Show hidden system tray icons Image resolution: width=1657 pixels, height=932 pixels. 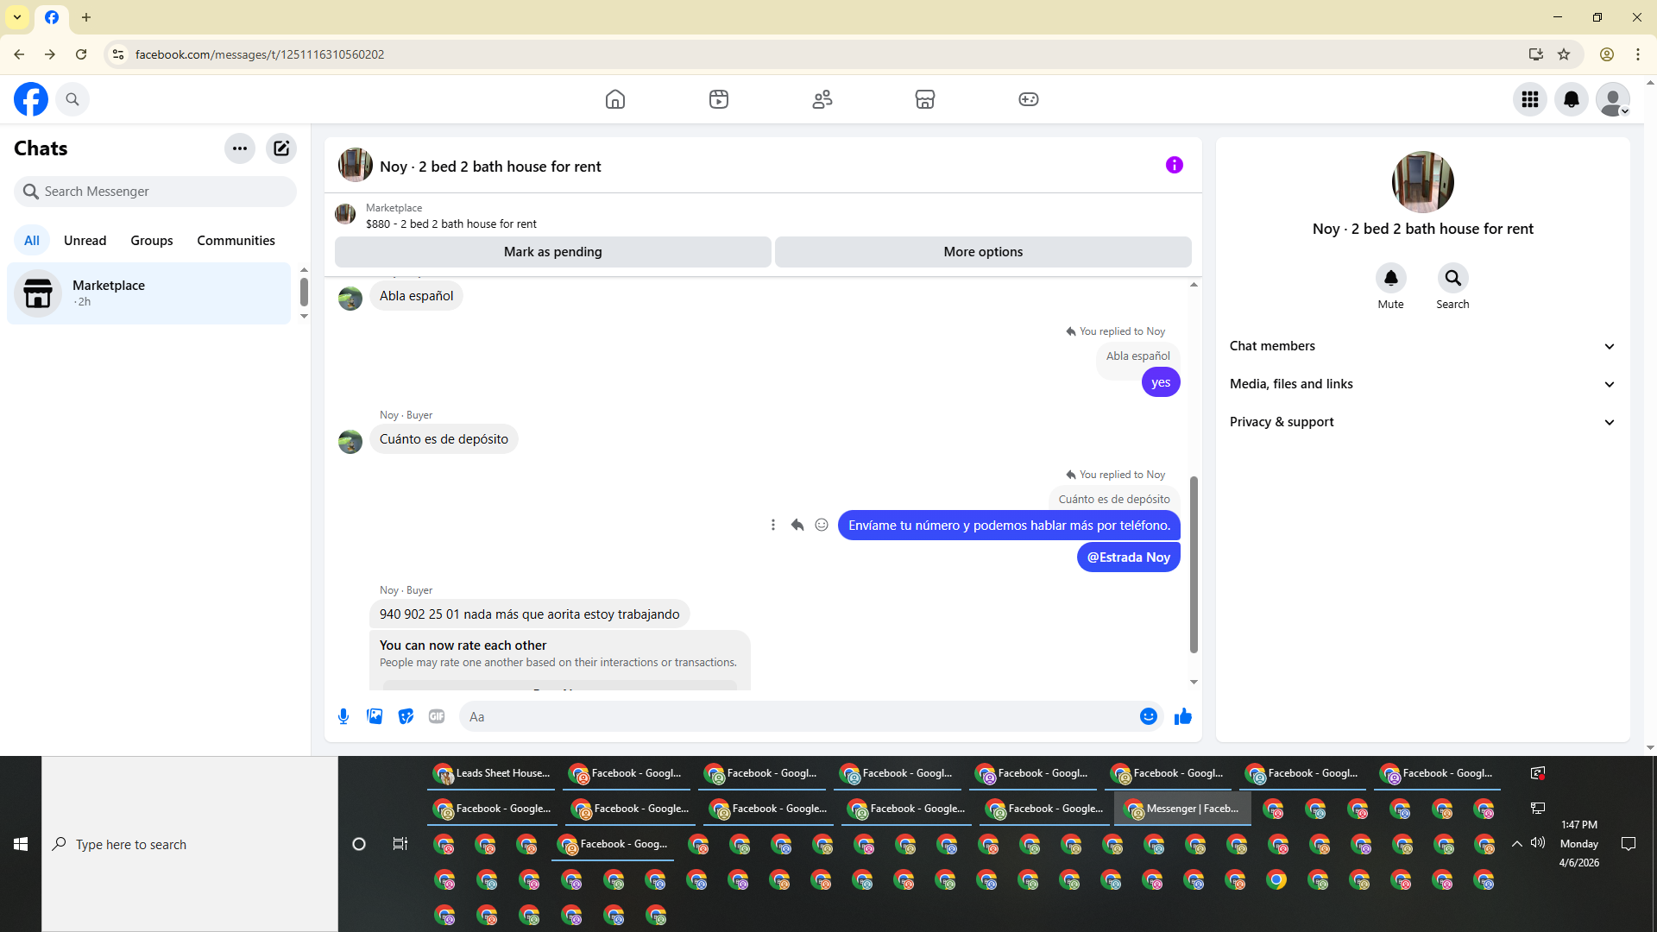coord(1516,844)
